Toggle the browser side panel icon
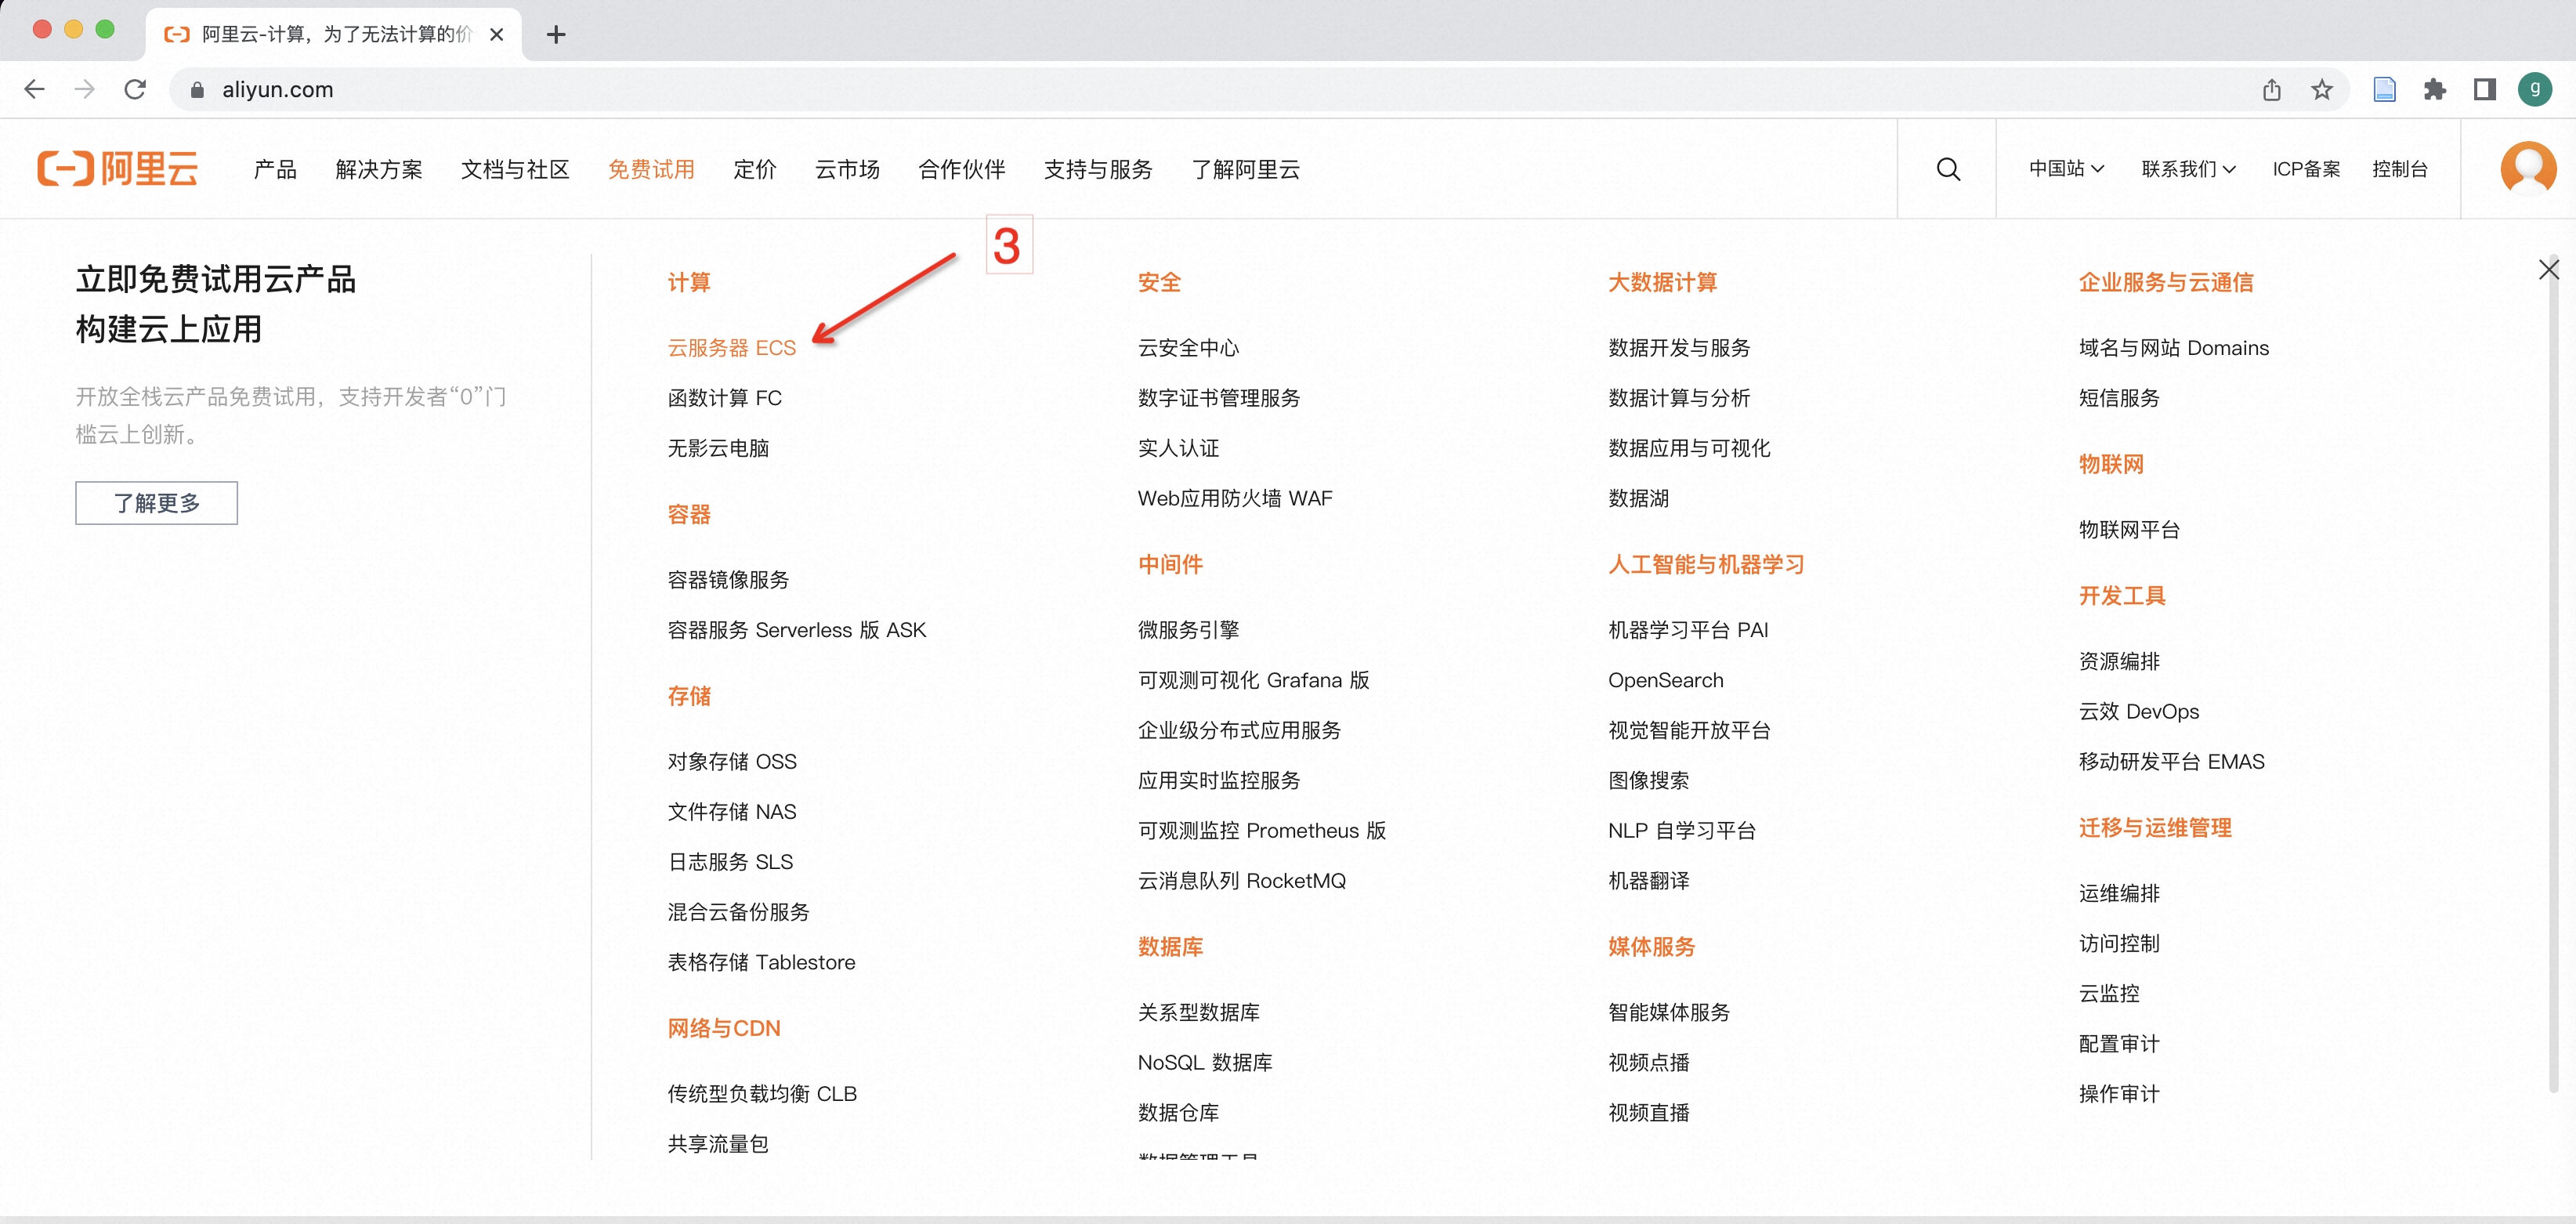The image size is (2576, 1224). pos(2484,90)
